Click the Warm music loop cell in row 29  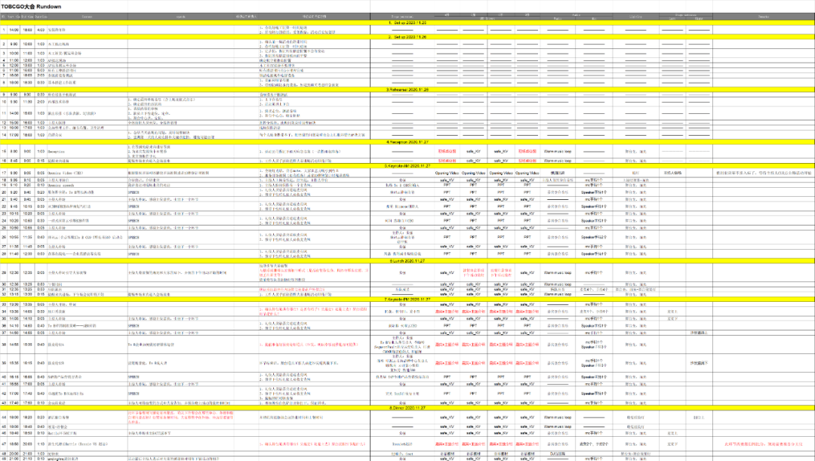558,272
